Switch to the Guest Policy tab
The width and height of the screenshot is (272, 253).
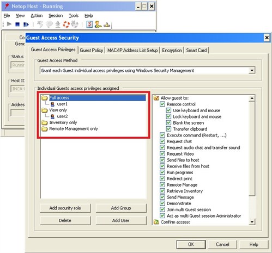(92, 51)
